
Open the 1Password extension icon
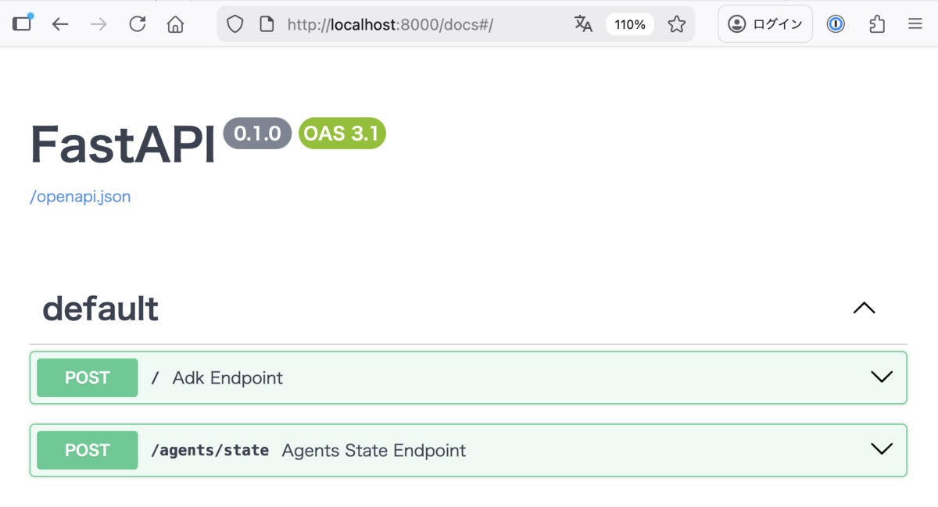point(835,24)
